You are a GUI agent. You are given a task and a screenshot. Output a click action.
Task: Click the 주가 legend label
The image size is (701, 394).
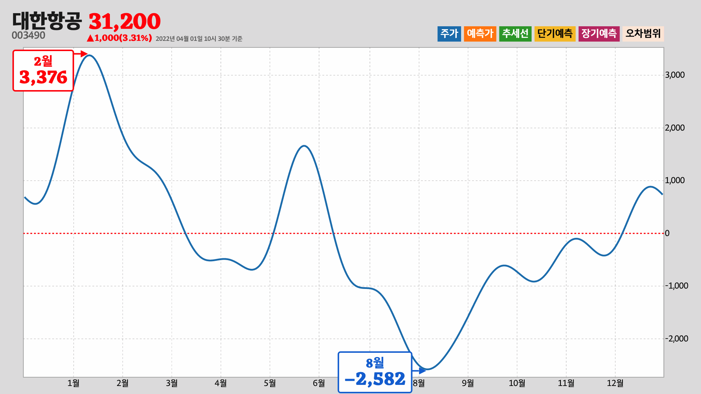[449, 34]
